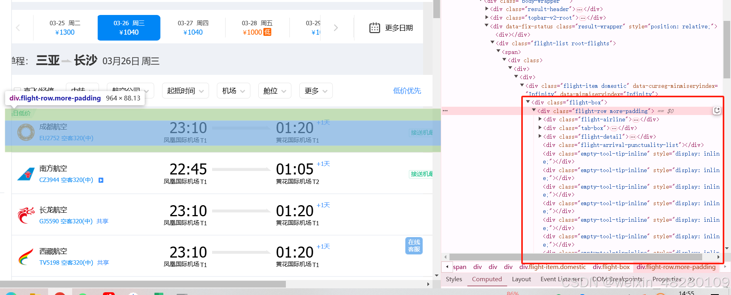Click breadcrumb right arrow in DevTools
This screenshot has width=731, height=295.
(725, 267)
